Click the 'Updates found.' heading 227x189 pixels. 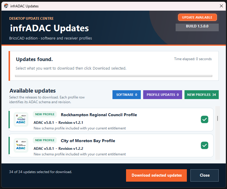coord(34,59)
